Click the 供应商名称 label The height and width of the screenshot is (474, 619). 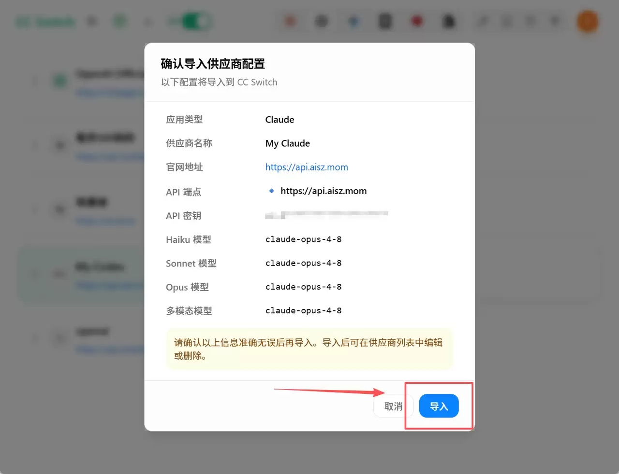pyautogui.click(x=189, y=143)
